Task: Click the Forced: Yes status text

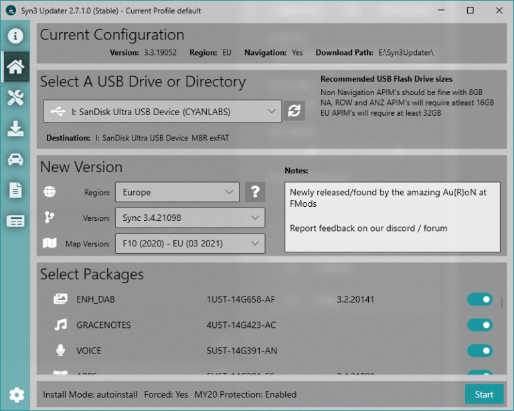Action: [166, 394]
